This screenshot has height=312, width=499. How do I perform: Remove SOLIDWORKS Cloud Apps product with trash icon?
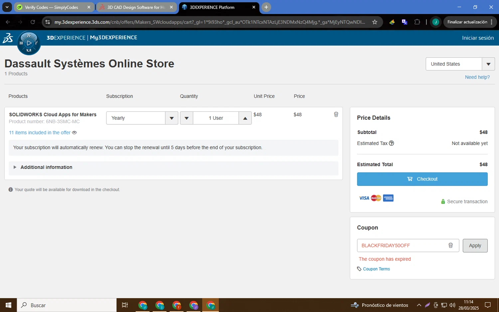click(x=336, y=114)
